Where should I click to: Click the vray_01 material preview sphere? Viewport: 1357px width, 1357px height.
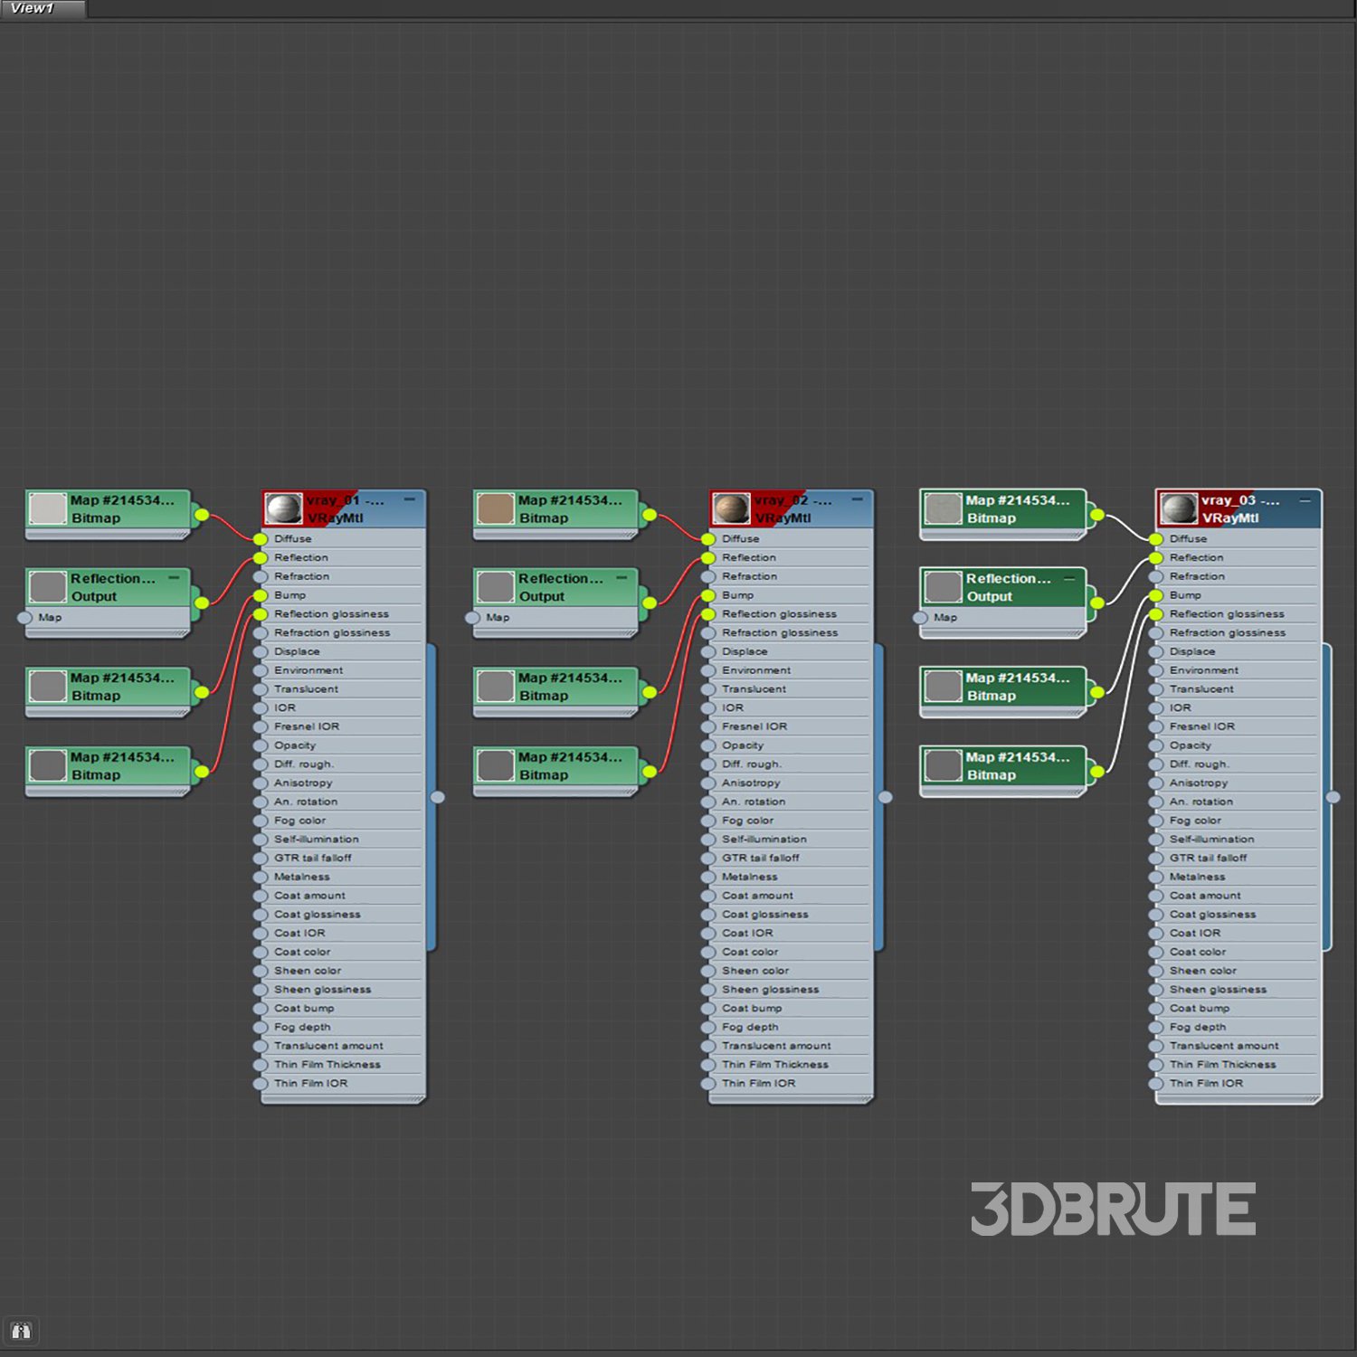pos(284,508)
